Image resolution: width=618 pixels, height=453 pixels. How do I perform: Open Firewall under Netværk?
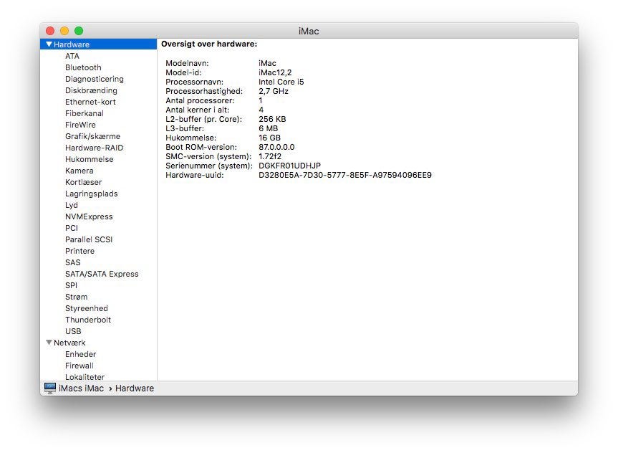click(x=79, y=366)
